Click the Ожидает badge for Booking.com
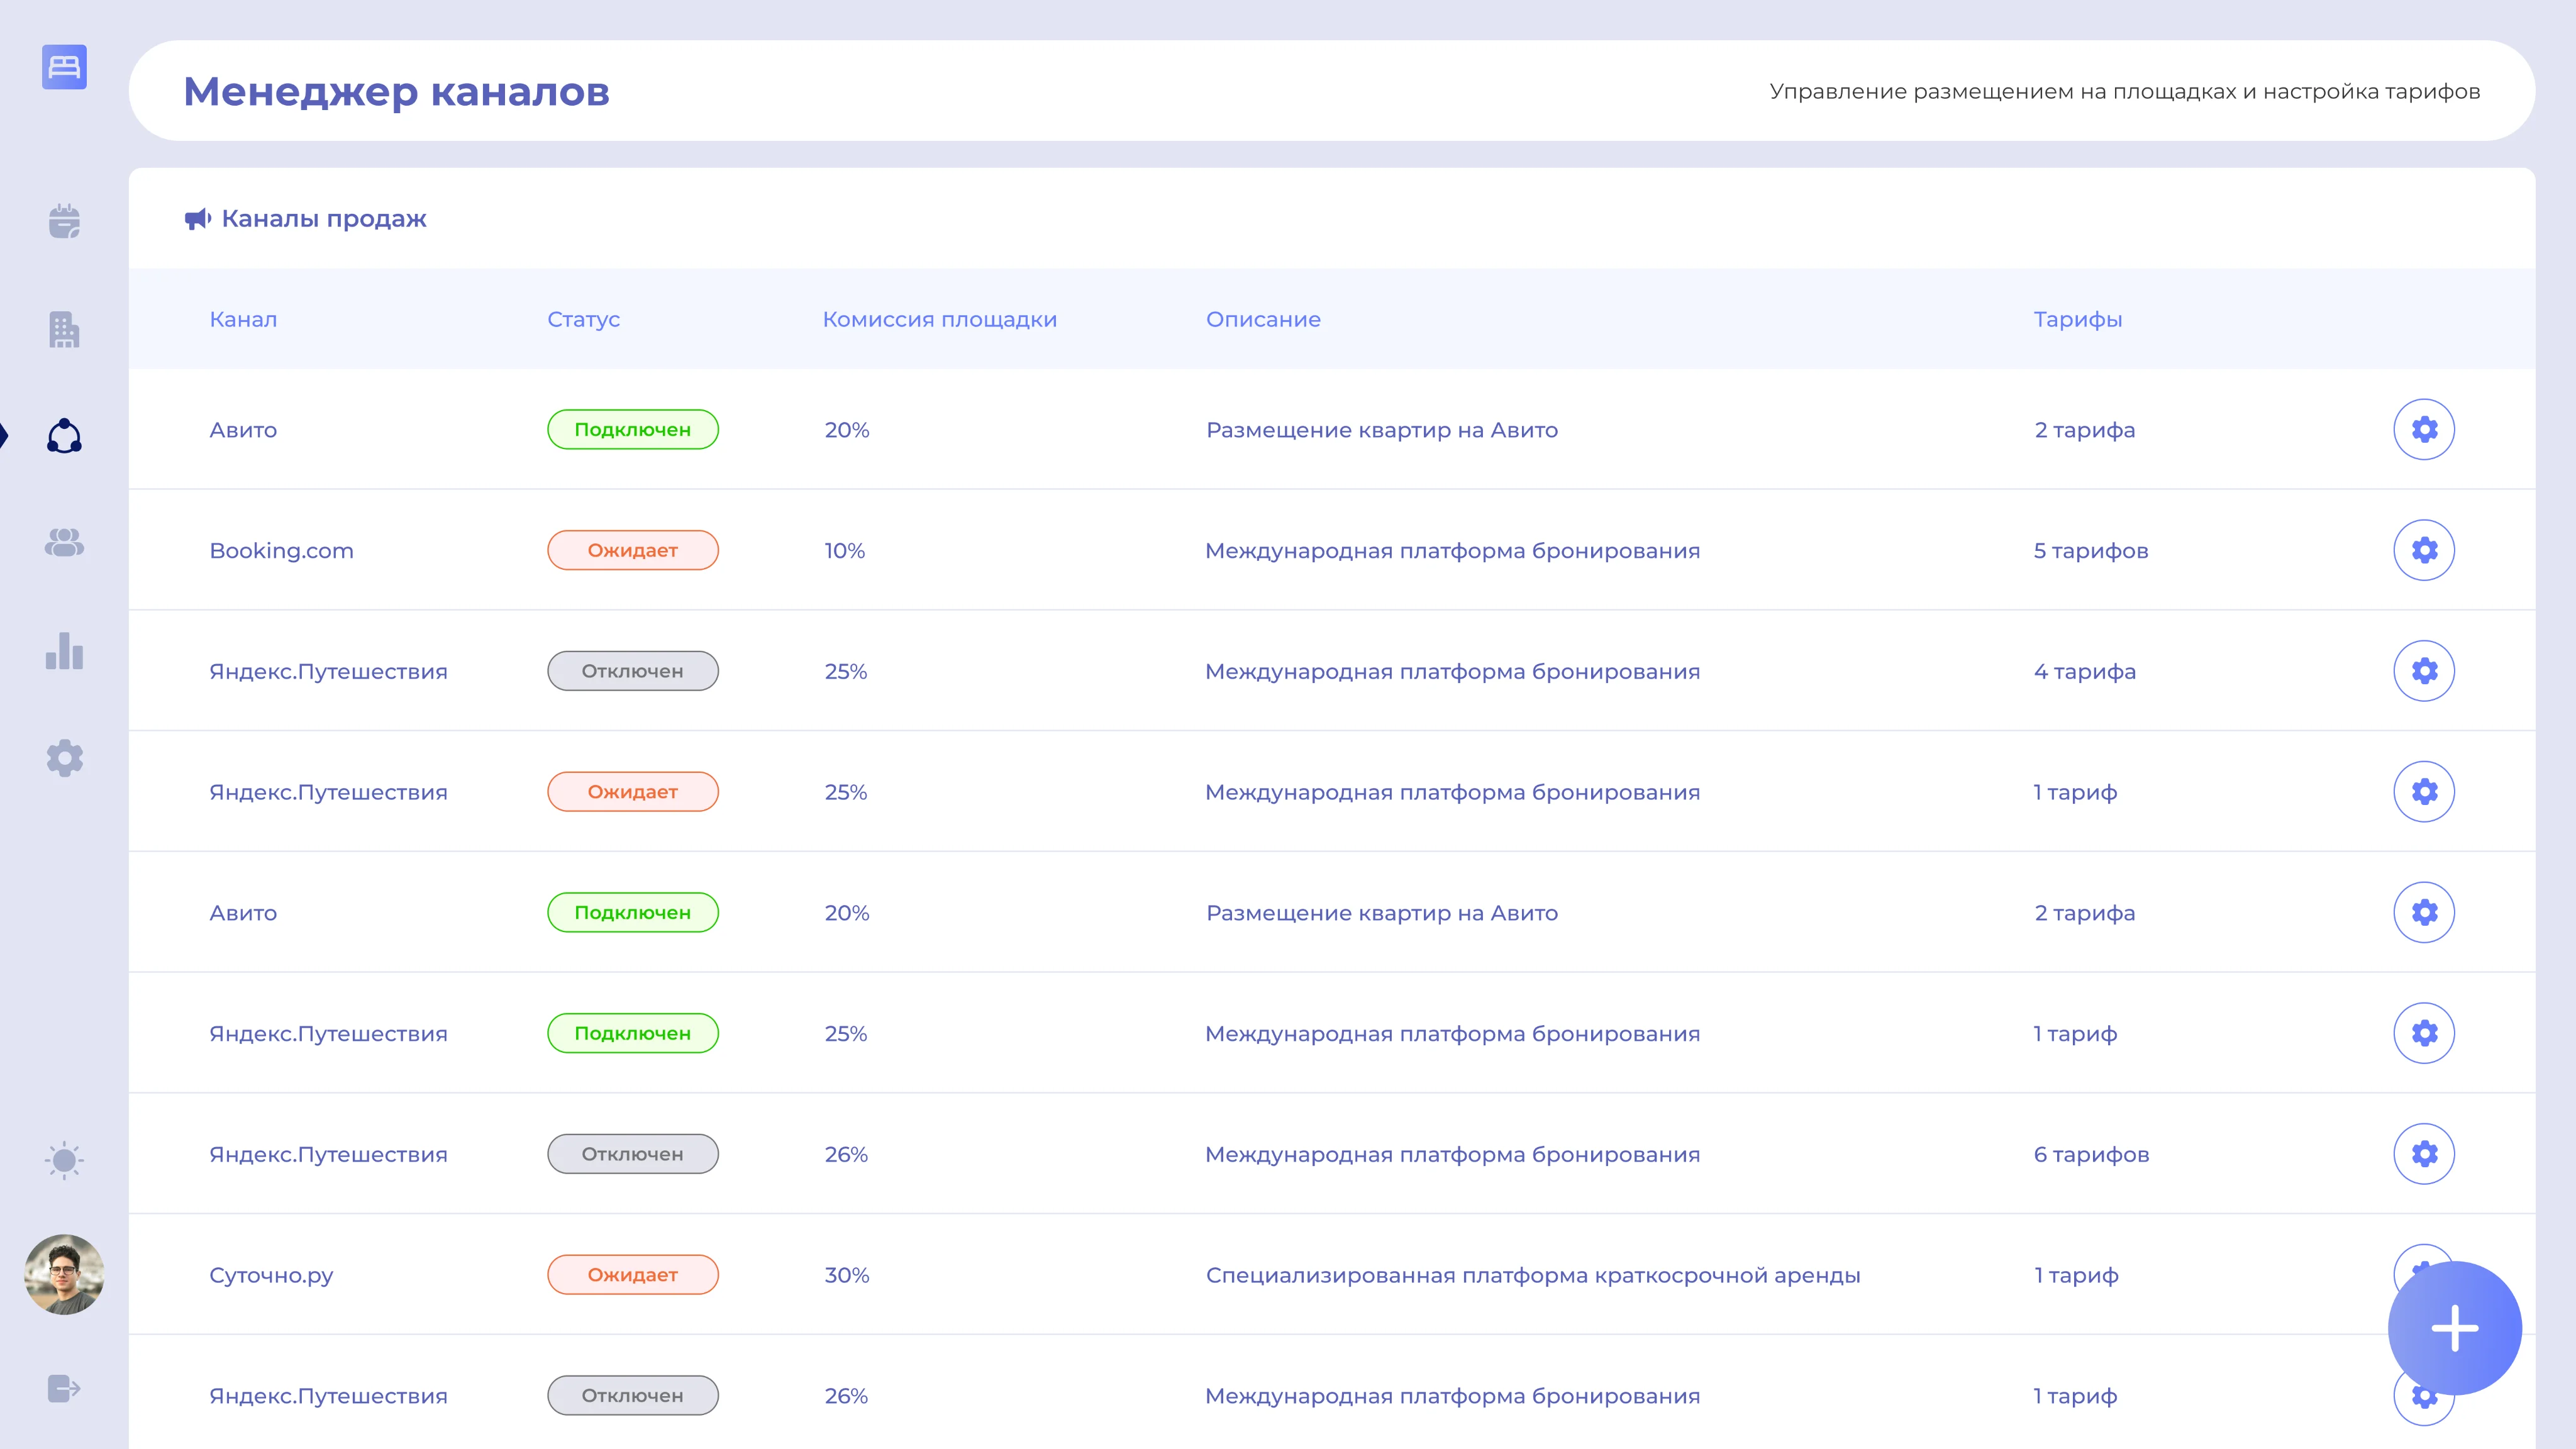 coord(632,550)
